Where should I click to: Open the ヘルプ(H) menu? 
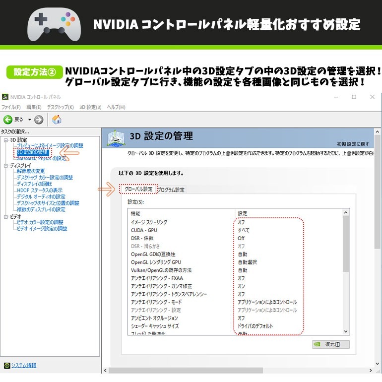click(116, 107)
